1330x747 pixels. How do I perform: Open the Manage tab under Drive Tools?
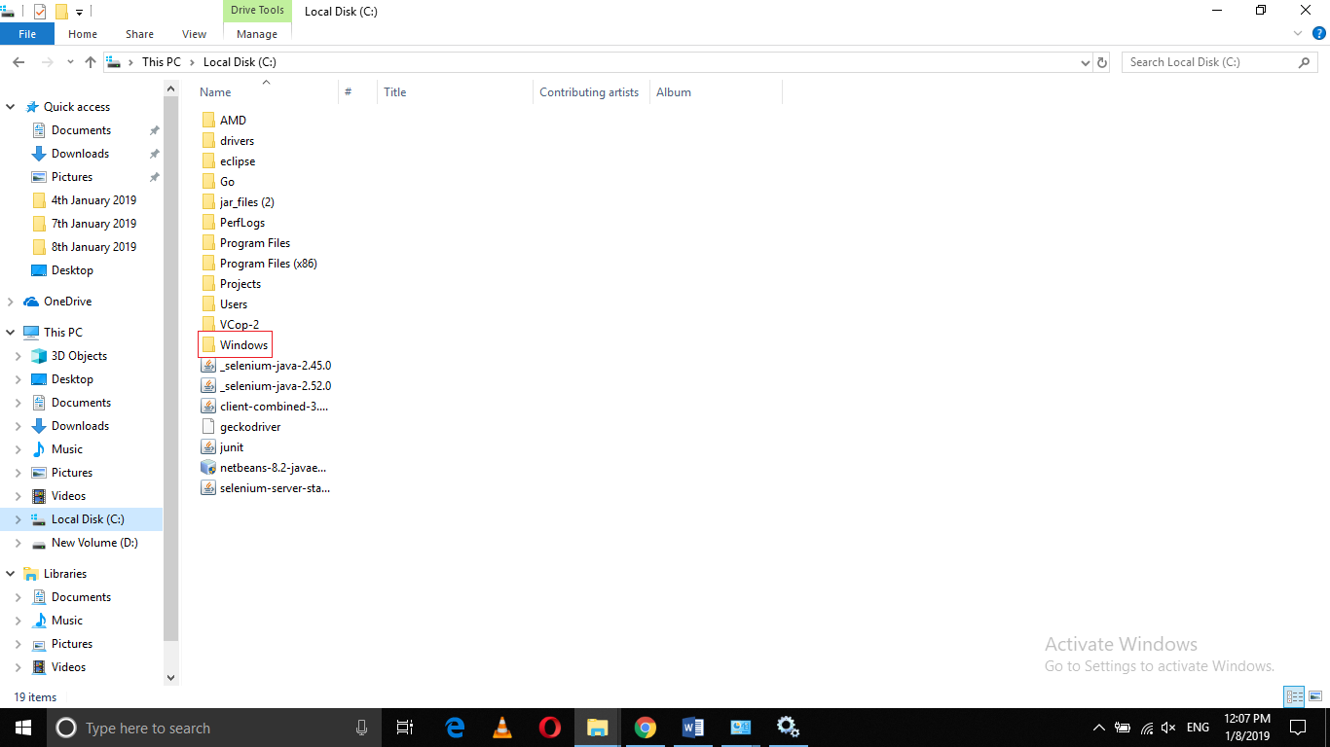pos(256,33)
